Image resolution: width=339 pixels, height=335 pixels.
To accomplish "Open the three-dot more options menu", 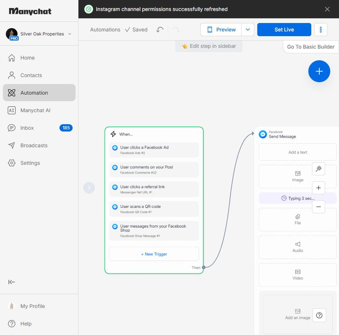I will pyautogui.click(x=321, y=30).
